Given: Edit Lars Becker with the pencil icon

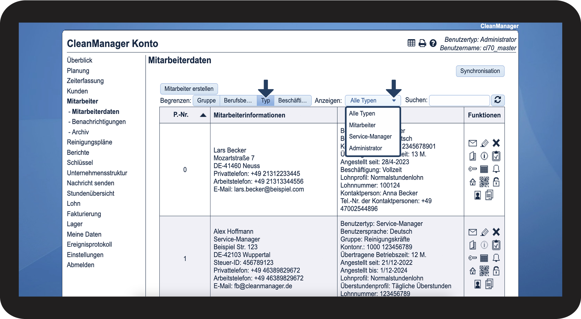Looking at the screenshot, I should click(x=484, y=143).
